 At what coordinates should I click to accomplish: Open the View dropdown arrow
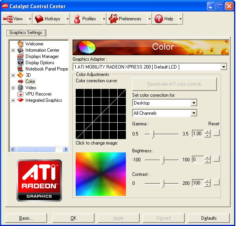[30, 19]
